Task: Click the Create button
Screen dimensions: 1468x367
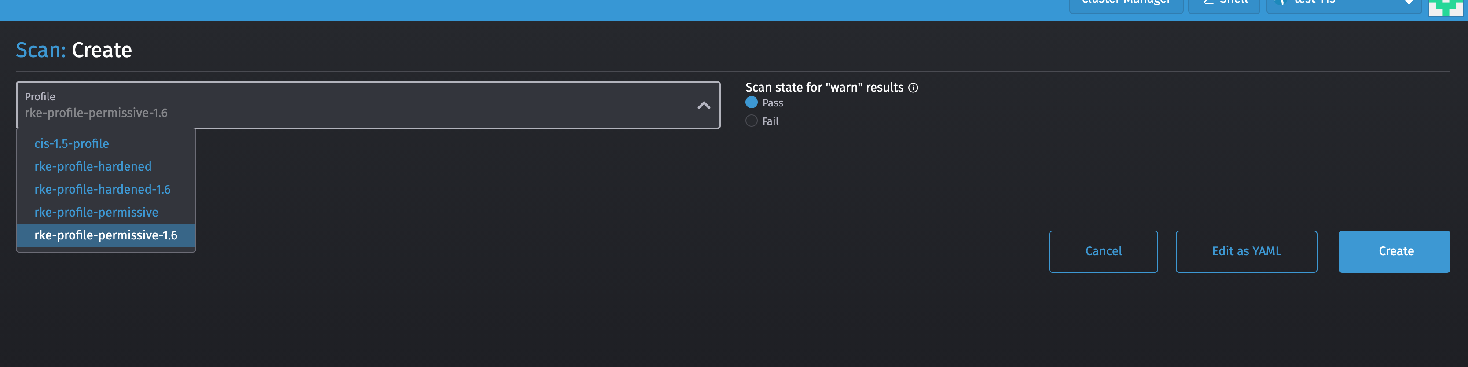Action: tap(1395, 251)
